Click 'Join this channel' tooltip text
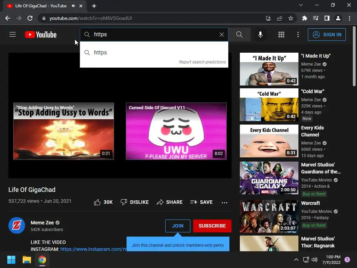Screen dimensions: 357x268 click(178, 245)
